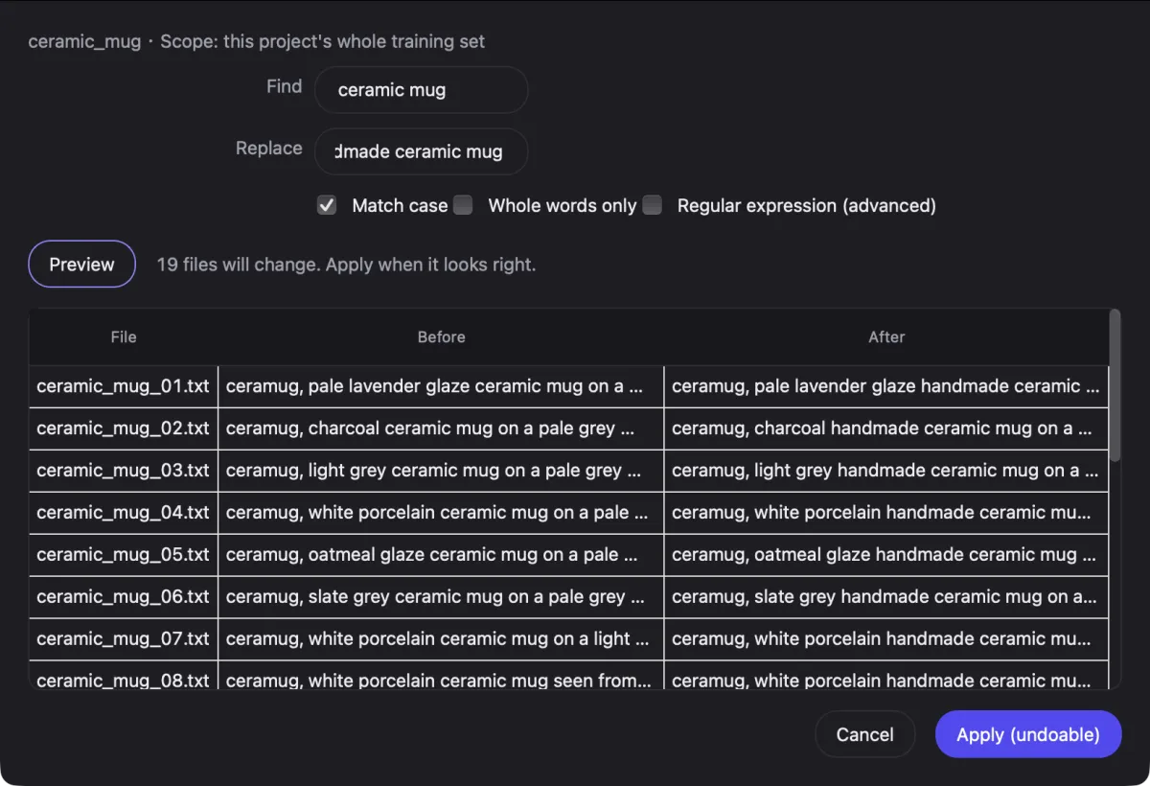This screenshot has width=1150, height=786.
Task: Select the File column header
Action: tap(124, 337)
